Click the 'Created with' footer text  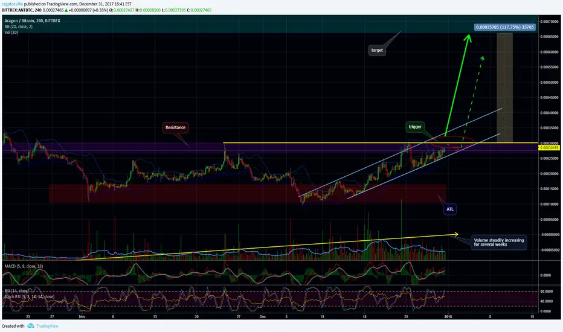(13, 326)
